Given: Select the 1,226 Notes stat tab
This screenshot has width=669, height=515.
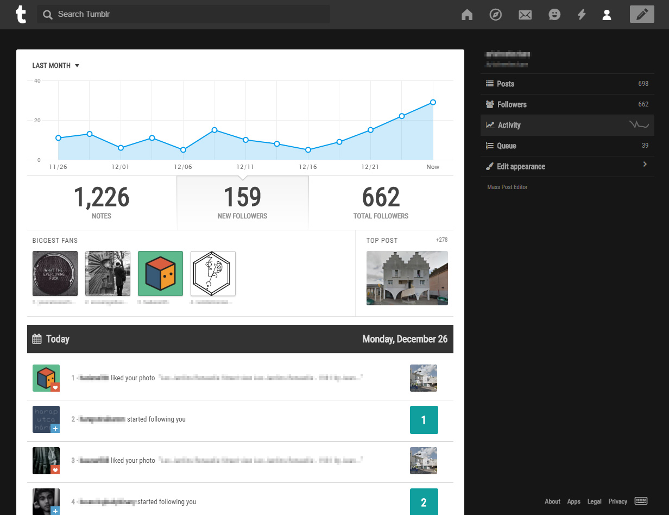Looking at the screenshot, I should 102,203.
